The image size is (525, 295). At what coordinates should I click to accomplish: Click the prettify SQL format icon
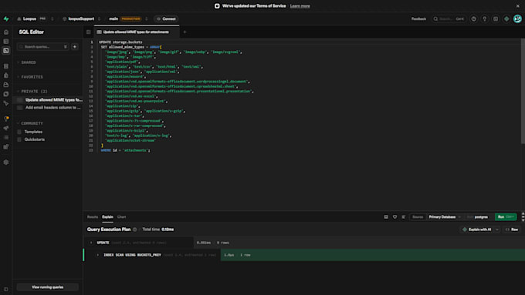404,217
